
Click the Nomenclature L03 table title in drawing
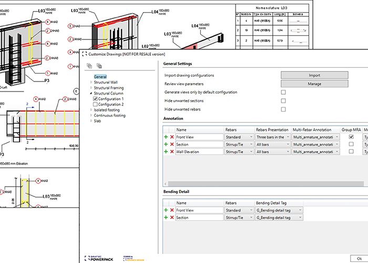pos(272,8)
